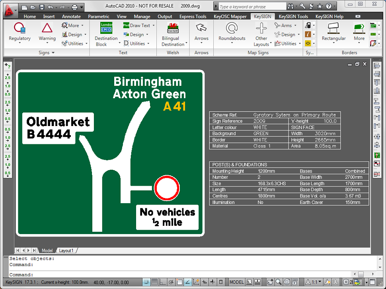The image size is (386, 289).
Task: Open the Draw Text dropdown
Action: coord(154,25)
